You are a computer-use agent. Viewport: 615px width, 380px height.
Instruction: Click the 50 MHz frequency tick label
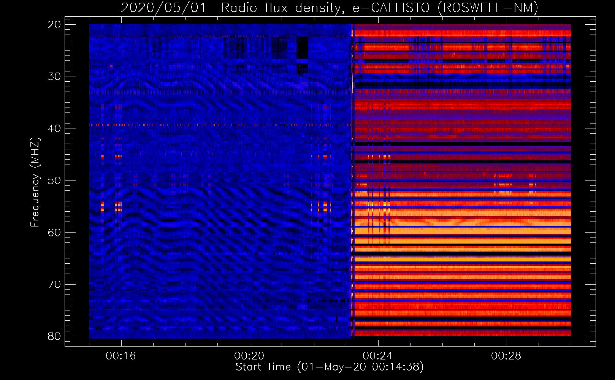(x=54, y=180)
